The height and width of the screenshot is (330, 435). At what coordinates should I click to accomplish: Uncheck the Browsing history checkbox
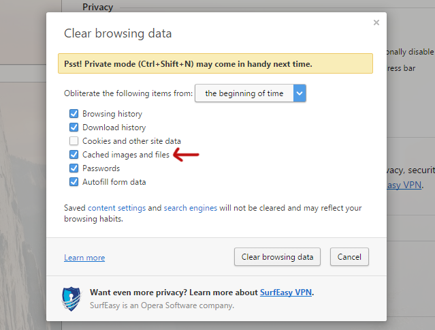click(74, 114)
